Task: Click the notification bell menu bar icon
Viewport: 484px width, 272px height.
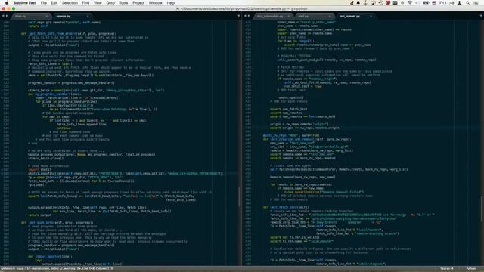Action: pos(358,3)
